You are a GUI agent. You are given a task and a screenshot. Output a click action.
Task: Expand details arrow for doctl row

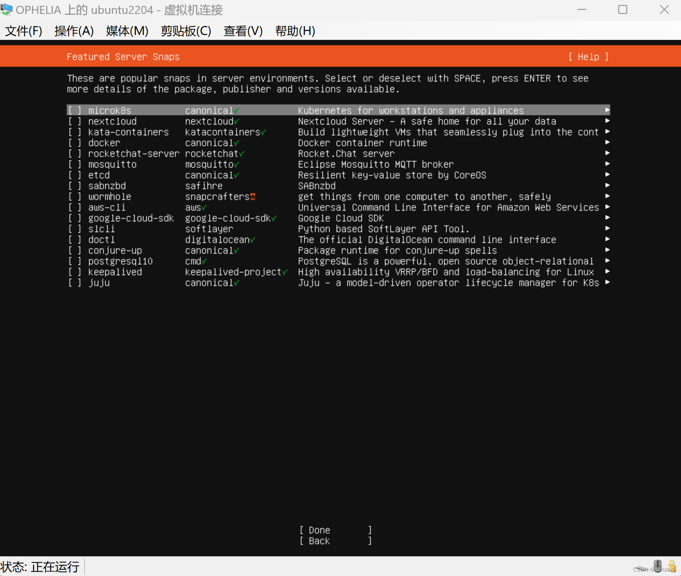[x=607, y=239]
